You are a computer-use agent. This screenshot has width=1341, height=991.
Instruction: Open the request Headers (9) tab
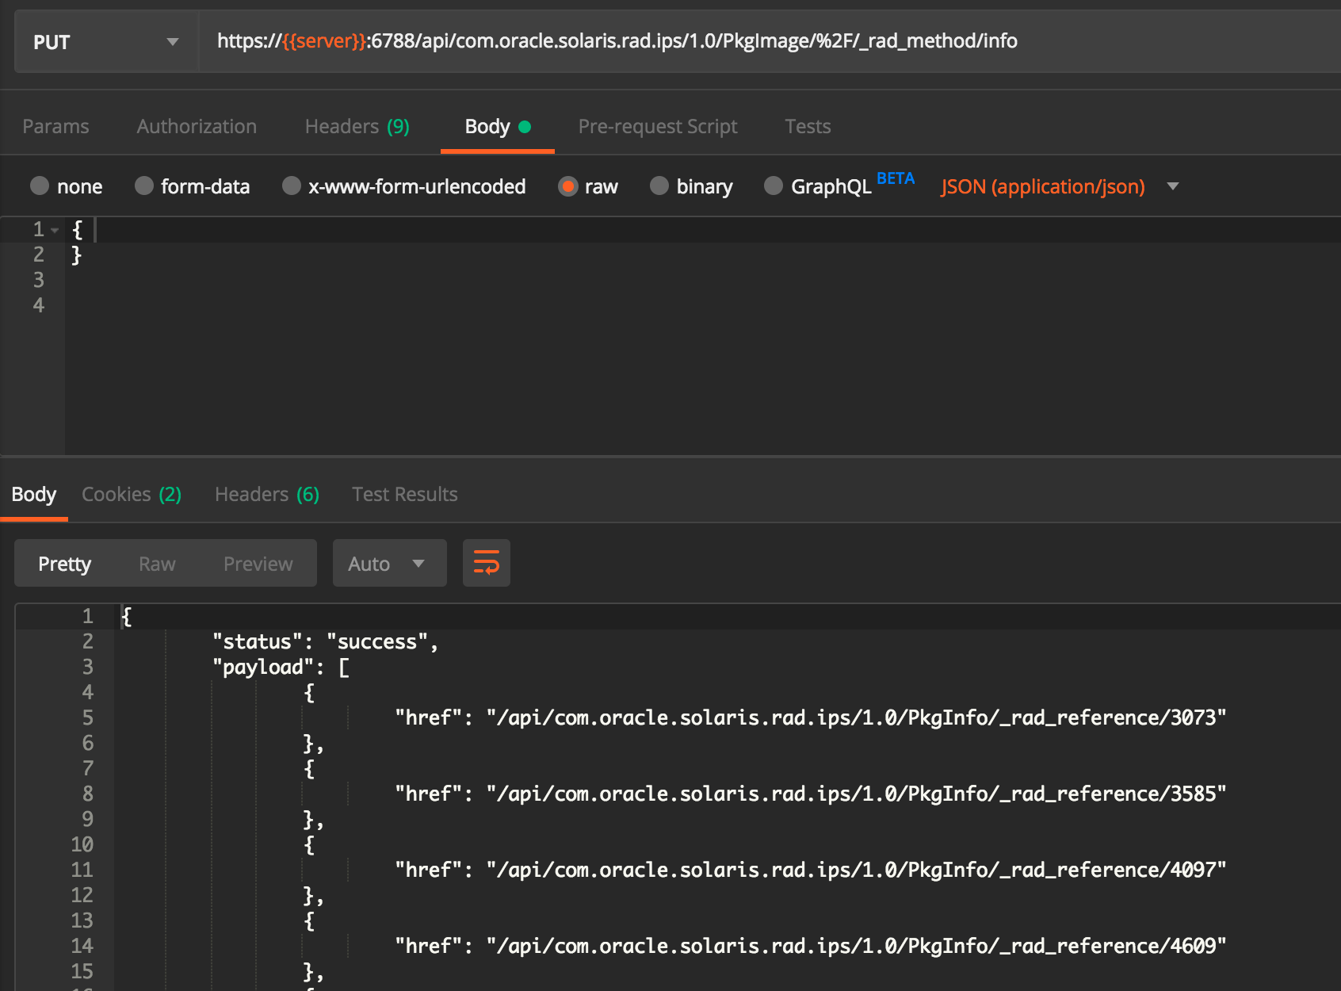point(357,127)
